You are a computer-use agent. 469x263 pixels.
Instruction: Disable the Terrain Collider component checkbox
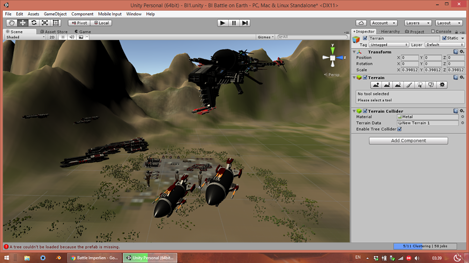pos(365,111)
